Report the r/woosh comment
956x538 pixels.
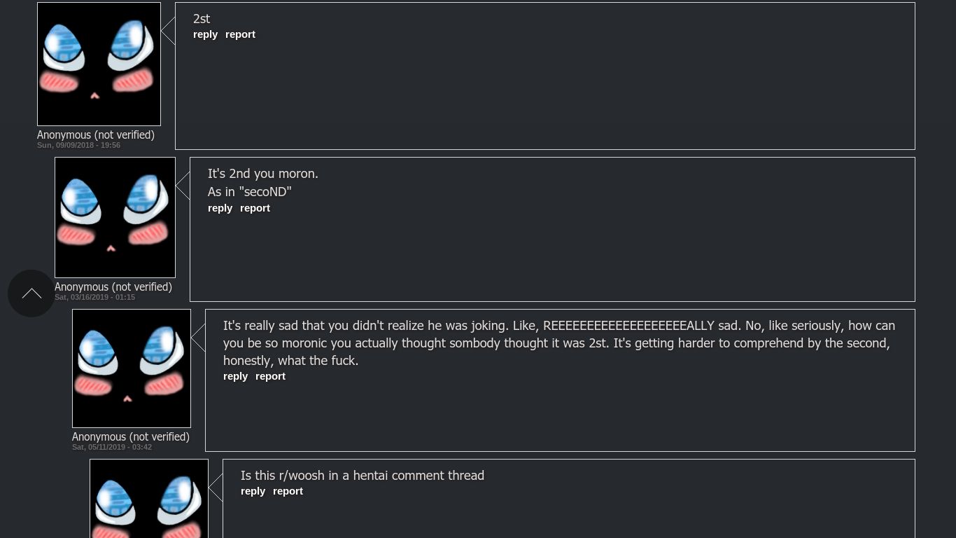[x=288, y=491]
